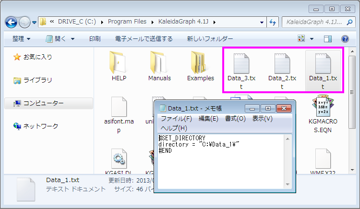Select DRIVE_C (C:) in the address path

tap(77, 22)
